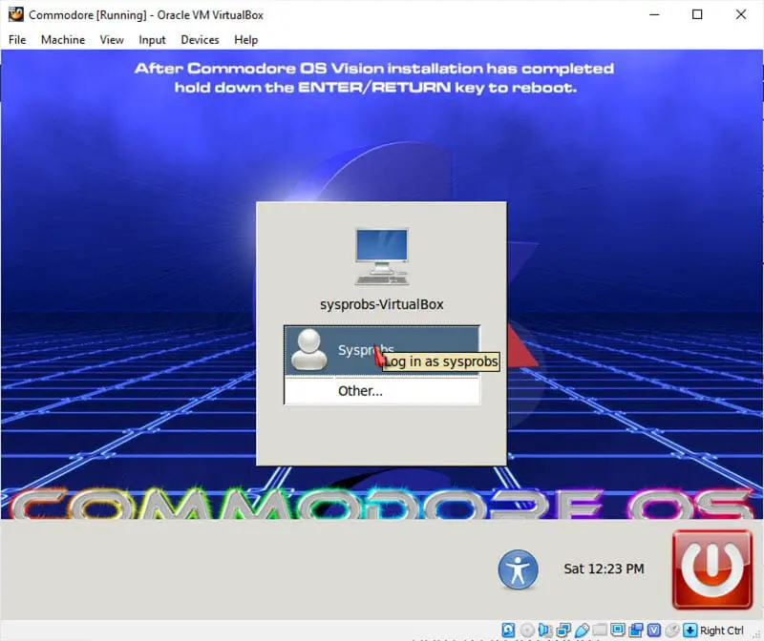The width and height of the screenshot is (764, 641).
Task: Click the Sysprobs user avatar icon
Action: 308,349
